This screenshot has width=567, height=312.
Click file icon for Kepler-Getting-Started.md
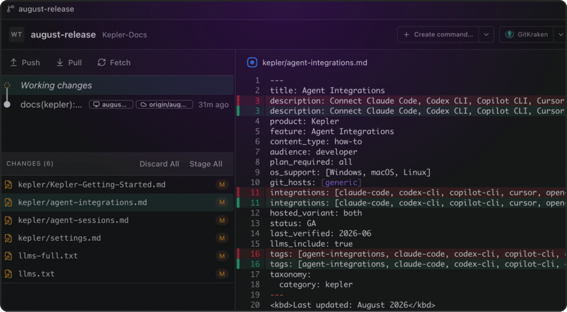[8, 184]
